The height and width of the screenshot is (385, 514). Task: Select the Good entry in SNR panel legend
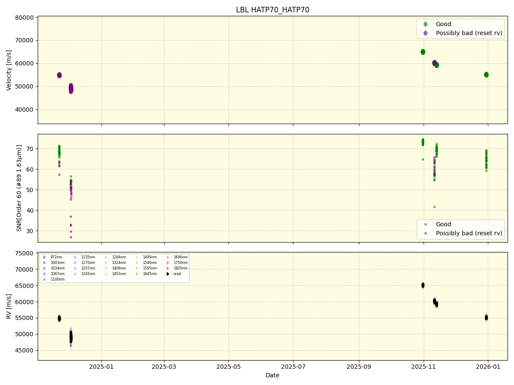[443, 224]
